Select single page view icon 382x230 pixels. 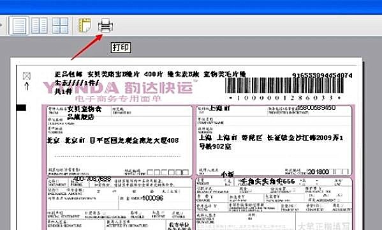click(19, 26)
